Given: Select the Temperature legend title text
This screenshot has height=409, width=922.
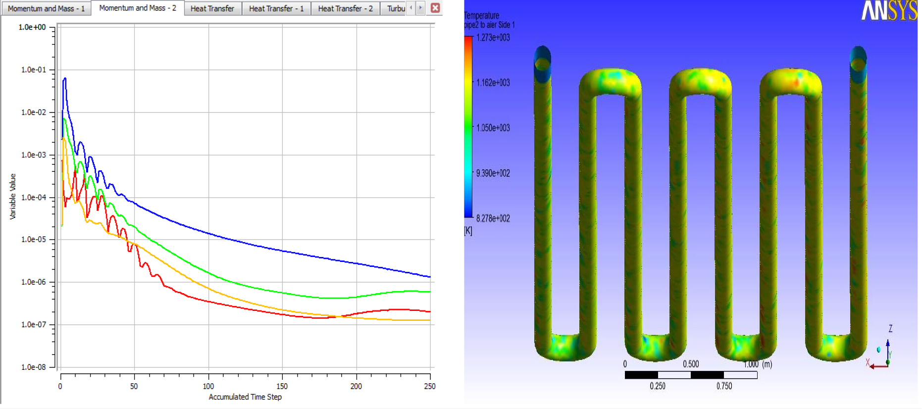Looking at the screenshot, I should (x=481, y=16).
